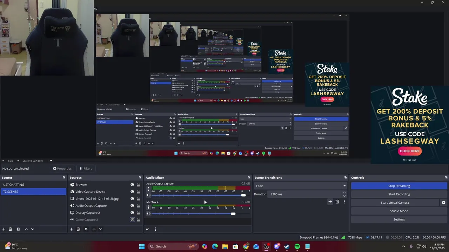Hide the Audio Output Capture source
Viewport: 449px width, 252px height.
(132, 206)
